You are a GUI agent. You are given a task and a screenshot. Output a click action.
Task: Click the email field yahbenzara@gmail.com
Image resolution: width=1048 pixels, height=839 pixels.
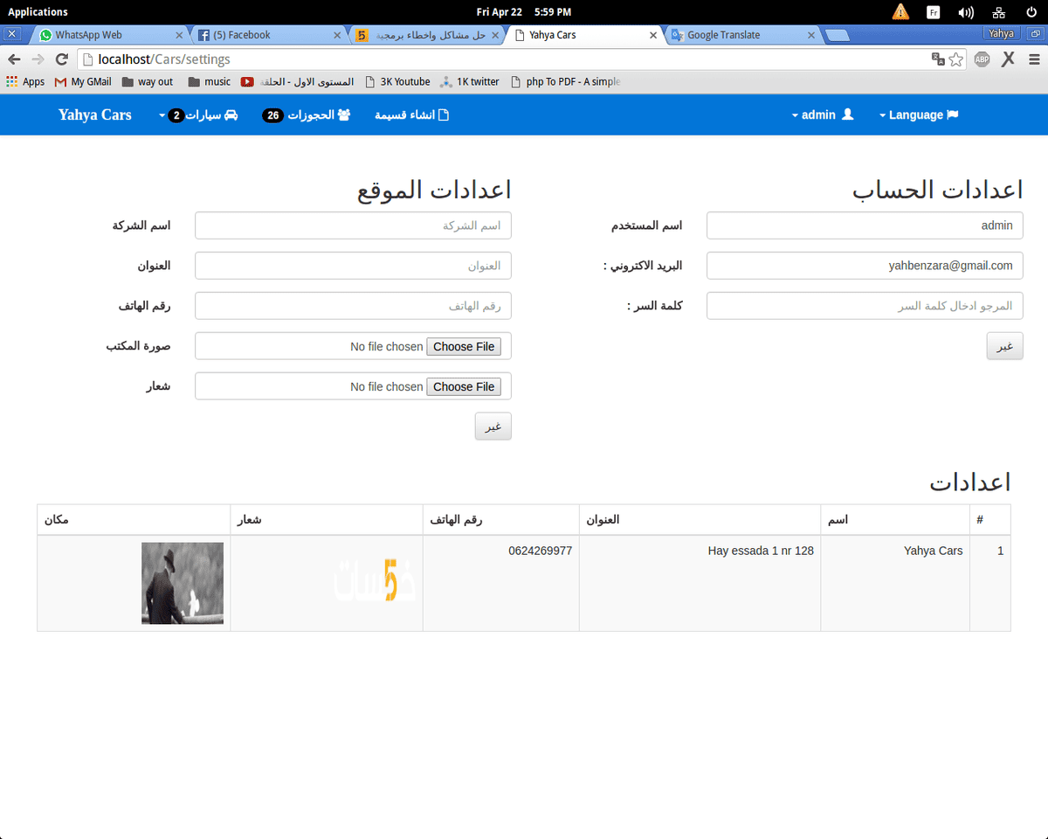865,266
